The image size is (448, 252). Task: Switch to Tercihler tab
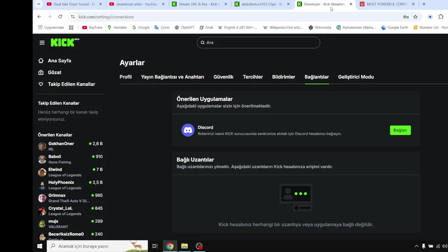[x=253, y=77]
